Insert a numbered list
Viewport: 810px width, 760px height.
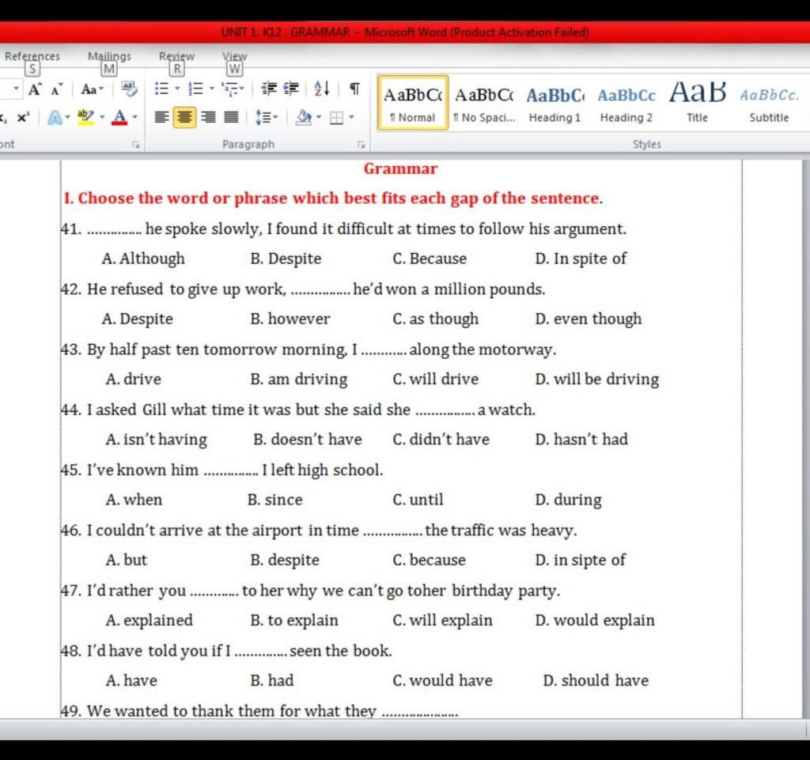[x=196, y=89]
